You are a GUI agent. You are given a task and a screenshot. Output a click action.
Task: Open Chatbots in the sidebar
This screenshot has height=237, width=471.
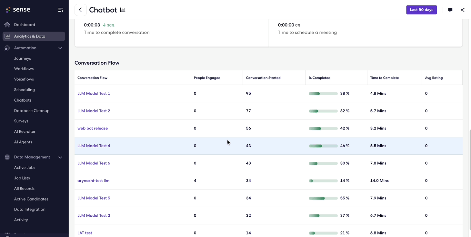pyautogui.click(x=23, y=100)
